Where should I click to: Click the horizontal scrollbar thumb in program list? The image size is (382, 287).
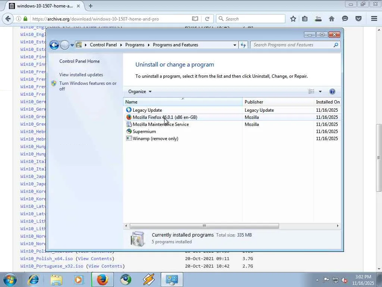point(204,226)
